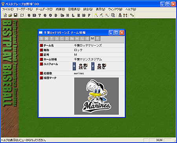Viewport: 177px width, 143px height.
Task: Switch to S tab in team info window
Action: pos(41,38)
